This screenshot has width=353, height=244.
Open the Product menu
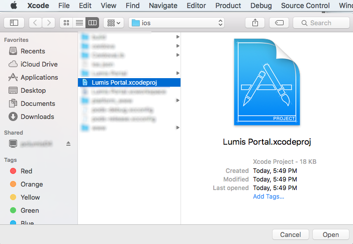click(x=228, y=6)
